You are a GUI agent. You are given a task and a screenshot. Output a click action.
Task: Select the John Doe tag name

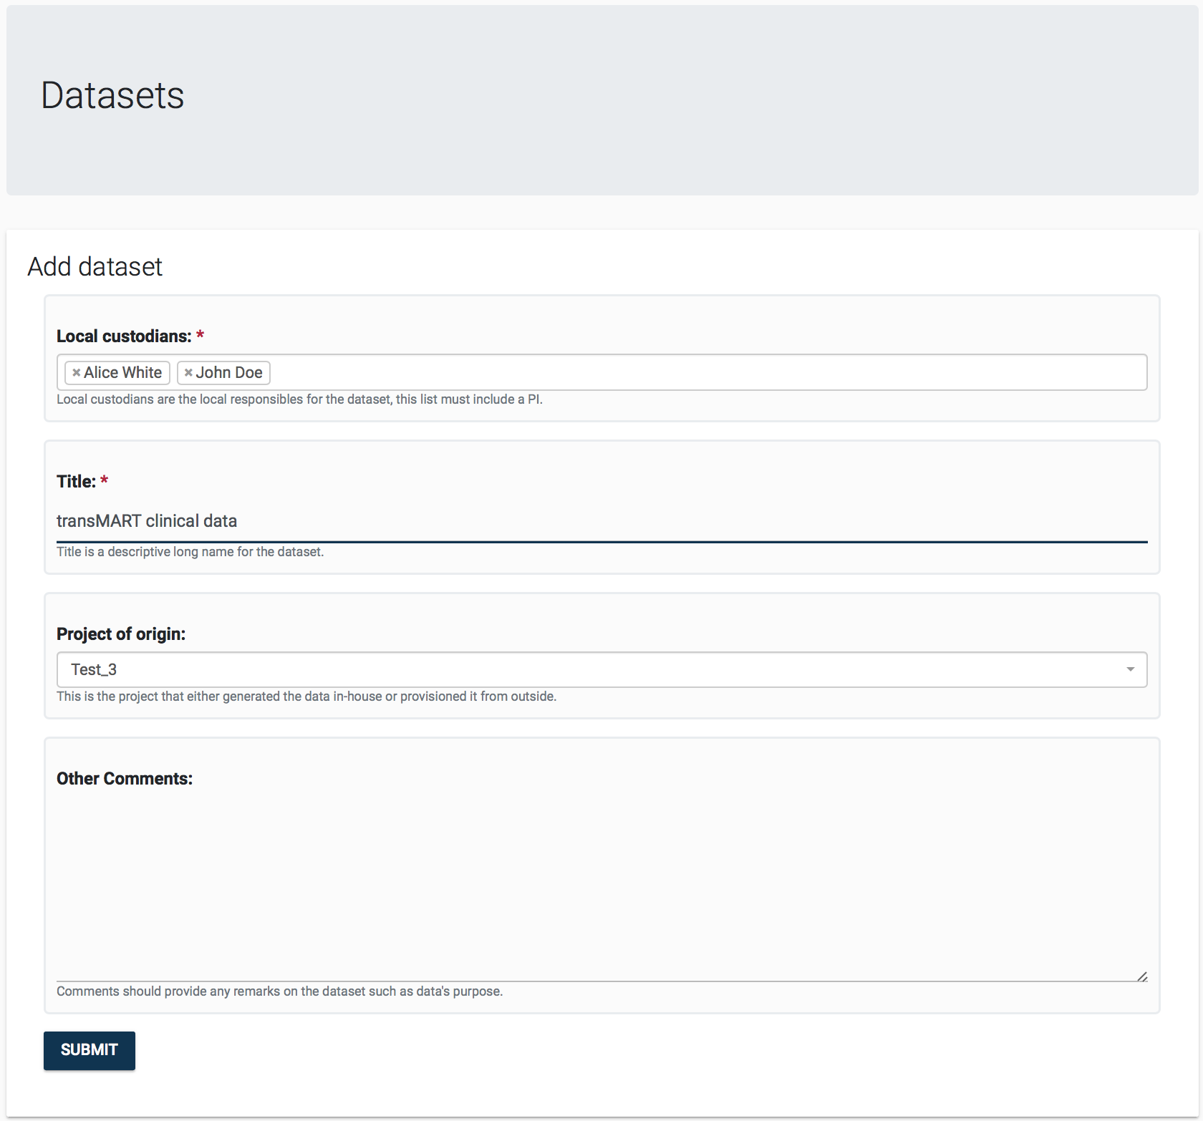229,373
